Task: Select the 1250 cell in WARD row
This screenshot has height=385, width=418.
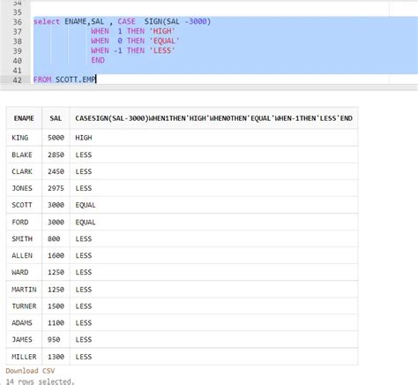Action: 56,272
